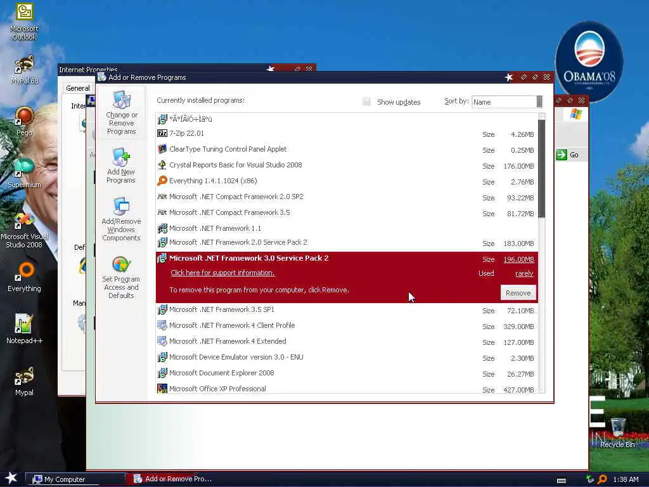Select Microsoft Device Emulator version 3.0 row
The image size is (649, 487).
347,357
